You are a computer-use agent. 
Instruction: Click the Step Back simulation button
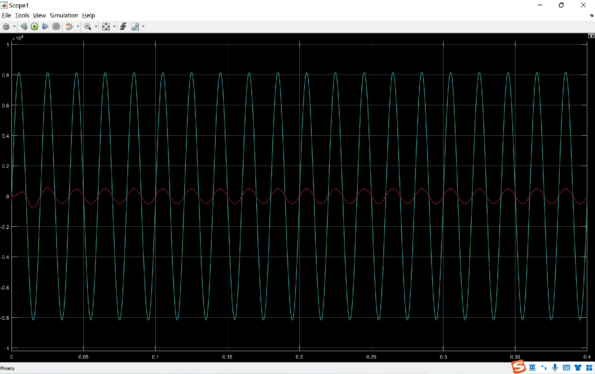[24, 27]
